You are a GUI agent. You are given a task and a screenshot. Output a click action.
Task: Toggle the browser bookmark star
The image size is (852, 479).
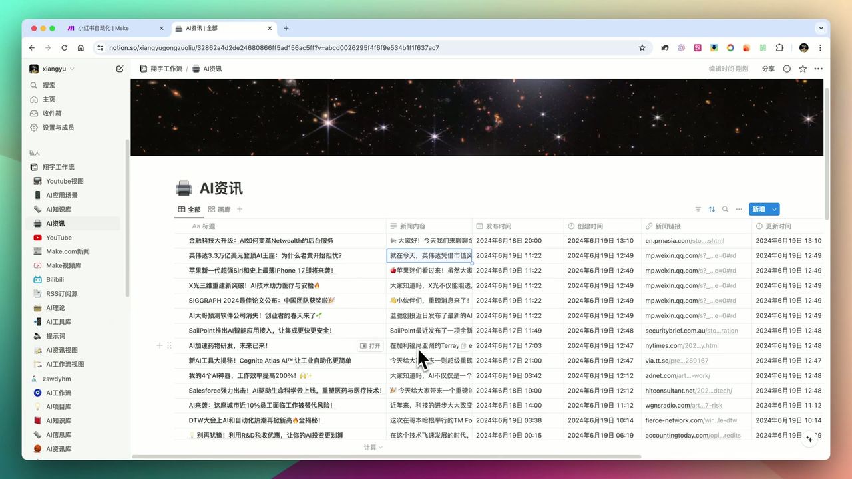pos(641,47)
